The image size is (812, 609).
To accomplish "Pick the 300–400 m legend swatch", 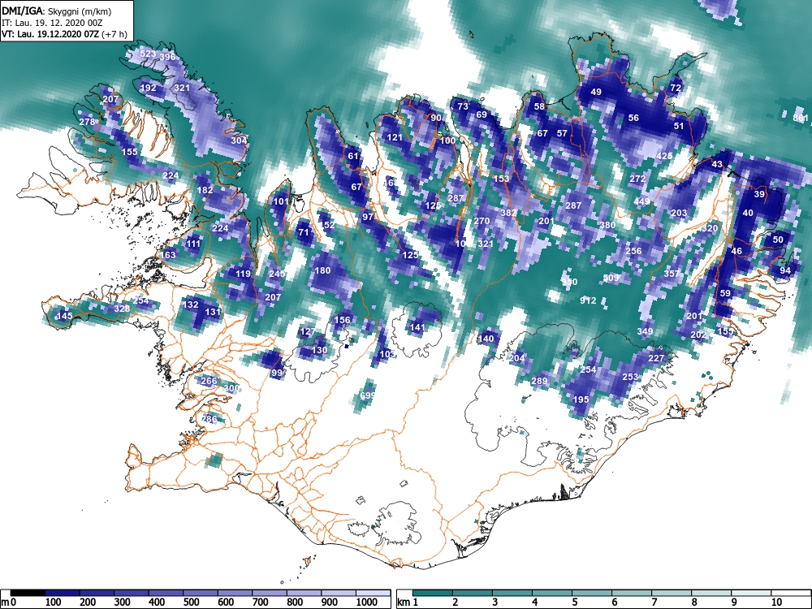I will coord(131,593).
